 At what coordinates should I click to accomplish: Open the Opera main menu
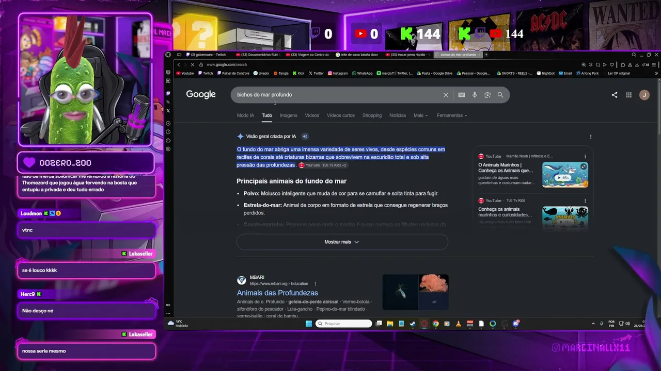pyautogui.click(x=168, y=55)
